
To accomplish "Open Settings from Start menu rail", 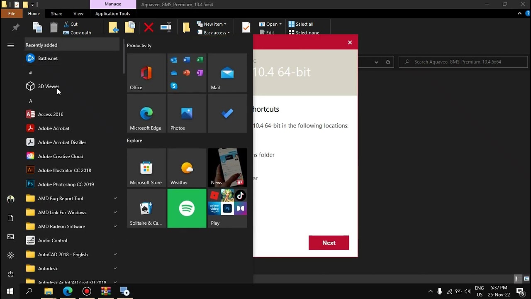I will [10, 255].
